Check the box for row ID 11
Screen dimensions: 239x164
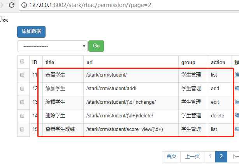tap(22, 75)
